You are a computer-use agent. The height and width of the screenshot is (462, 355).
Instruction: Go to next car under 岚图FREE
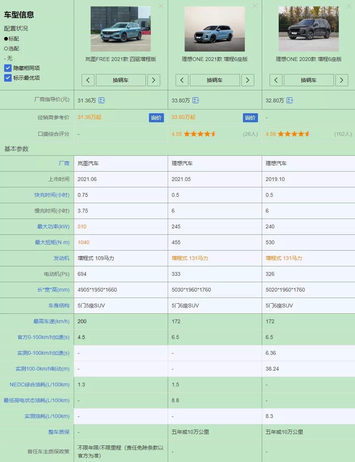[x=154, y=80]
